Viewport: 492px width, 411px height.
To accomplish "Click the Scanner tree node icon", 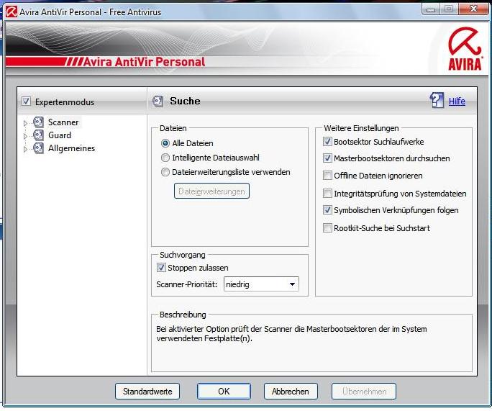I will 38,122.
